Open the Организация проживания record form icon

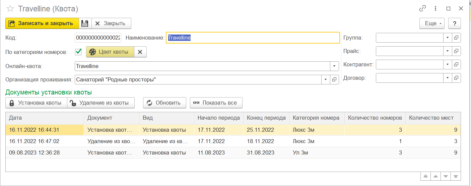[x=334, y=80]
